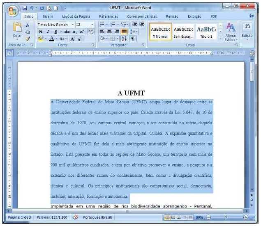
Task: Copy the selected text
Action: pyautogui.click(x=28, y=32)
